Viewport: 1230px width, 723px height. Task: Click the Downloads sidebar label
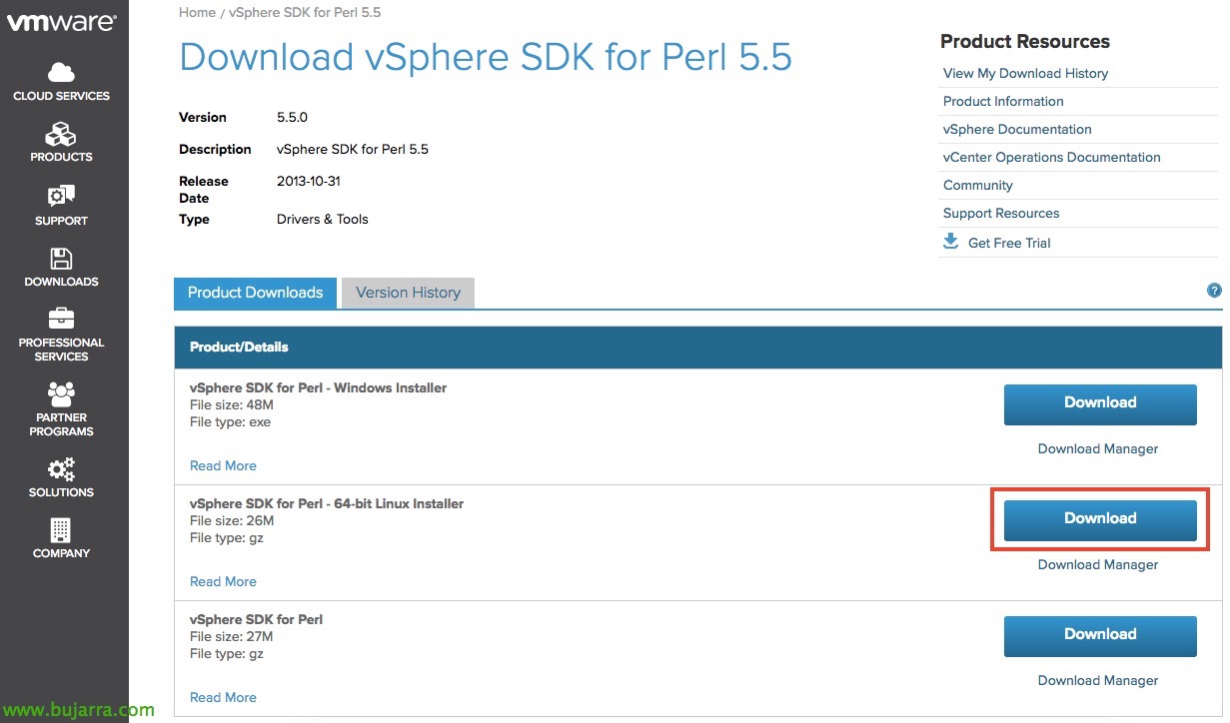61,283
